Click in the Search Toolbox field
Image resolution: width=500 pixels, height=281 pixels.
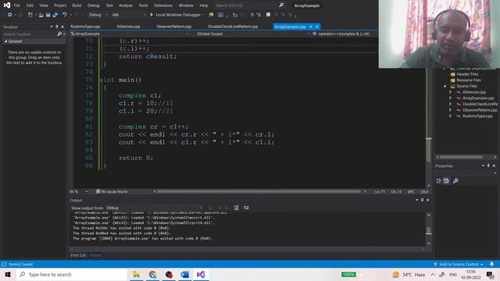point(30,34)
